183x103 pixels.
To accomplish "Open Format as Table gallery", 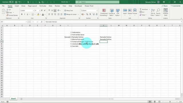I will pyautogui.click(x=112, y=12).
